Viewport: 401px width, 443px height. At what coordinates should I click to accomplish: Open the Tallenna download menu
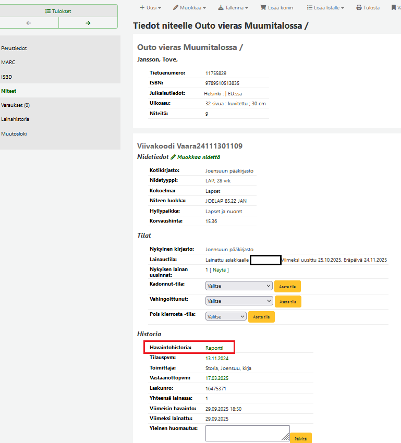pos(233,8)
